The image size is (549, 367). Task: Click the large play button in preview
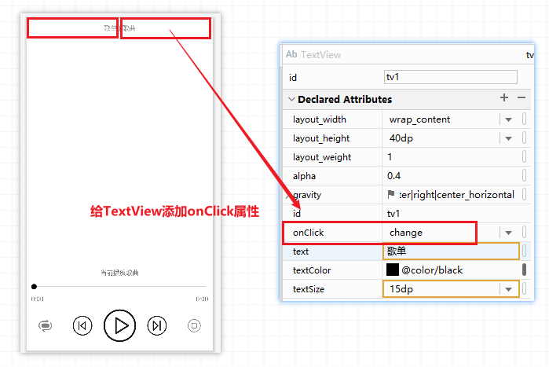tap(119, 325)
